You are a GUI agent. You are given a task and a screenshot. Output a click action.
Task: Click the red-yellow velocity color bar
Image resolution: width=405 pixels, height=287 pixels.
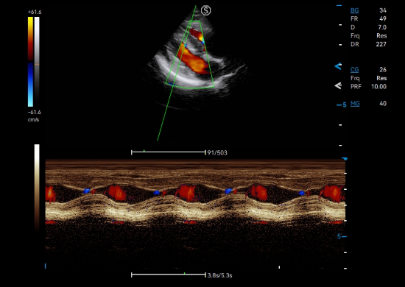click(x=30, y=39)
